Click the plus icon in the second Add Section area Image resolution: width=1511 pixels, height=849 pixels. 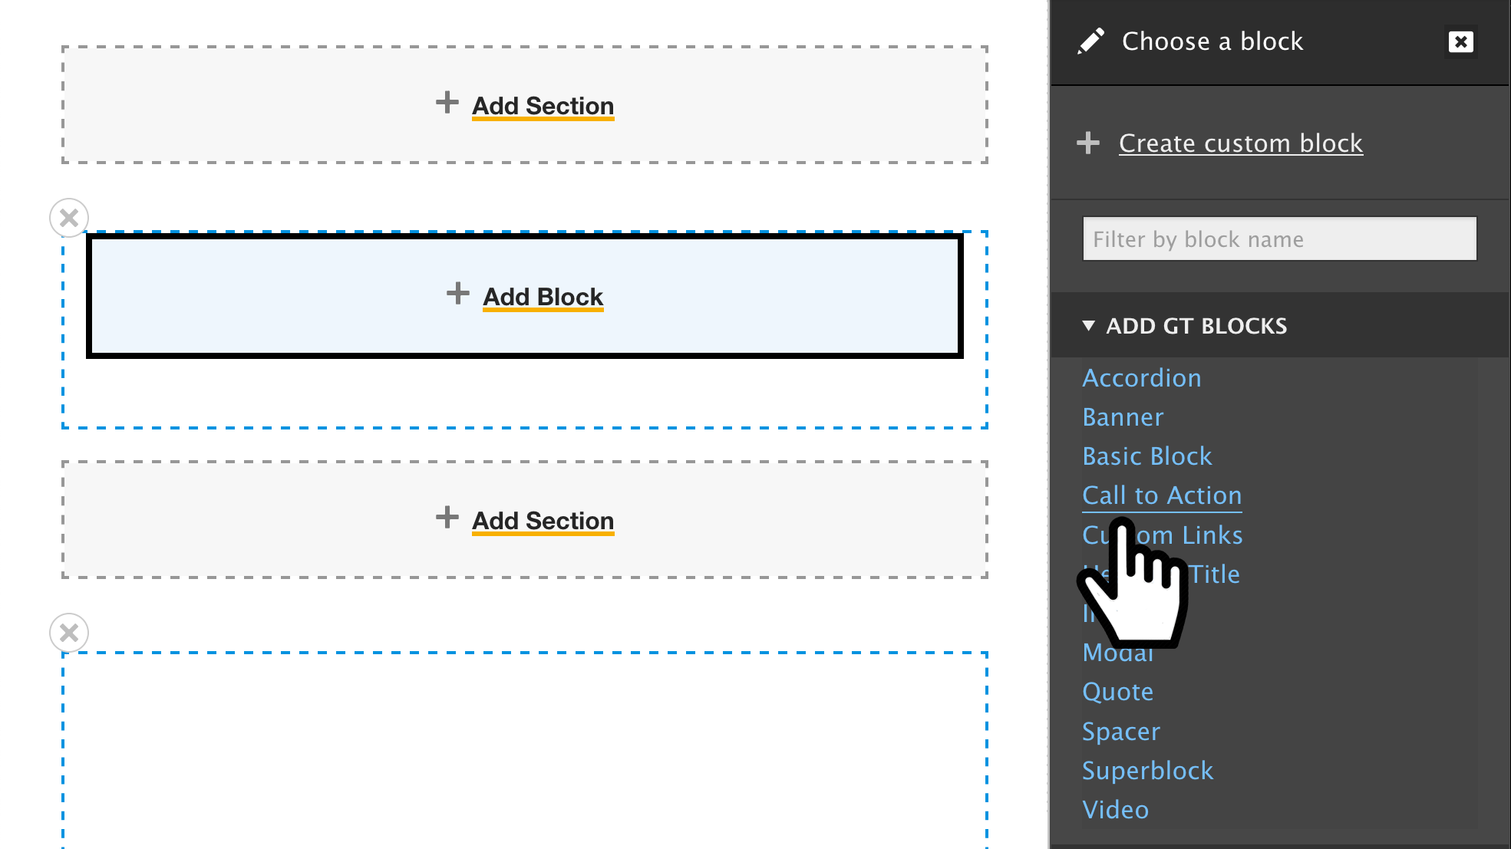[447, 517]
